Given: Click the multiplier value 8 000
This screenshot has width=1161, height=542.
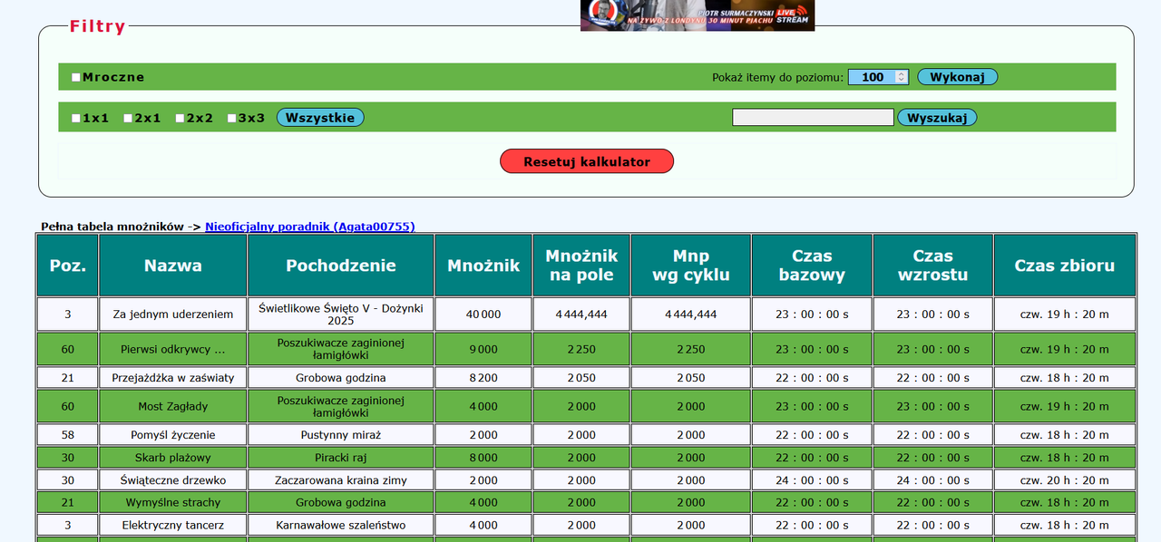Looking at the screenshot, I should pyautogui.click(x=483, y=458).
